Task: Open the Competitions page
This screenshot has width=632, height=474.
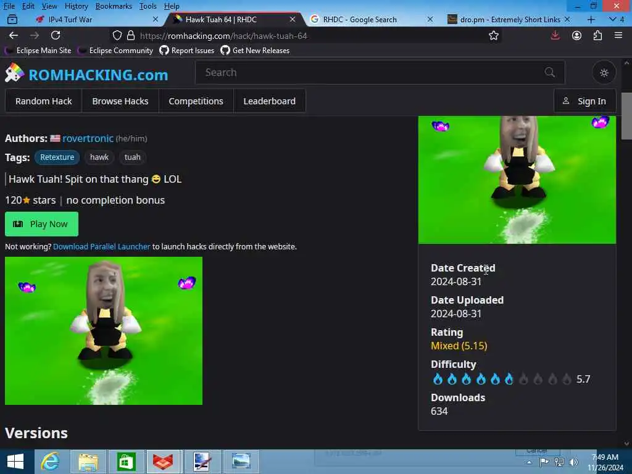Action: [x=196, y=101]
